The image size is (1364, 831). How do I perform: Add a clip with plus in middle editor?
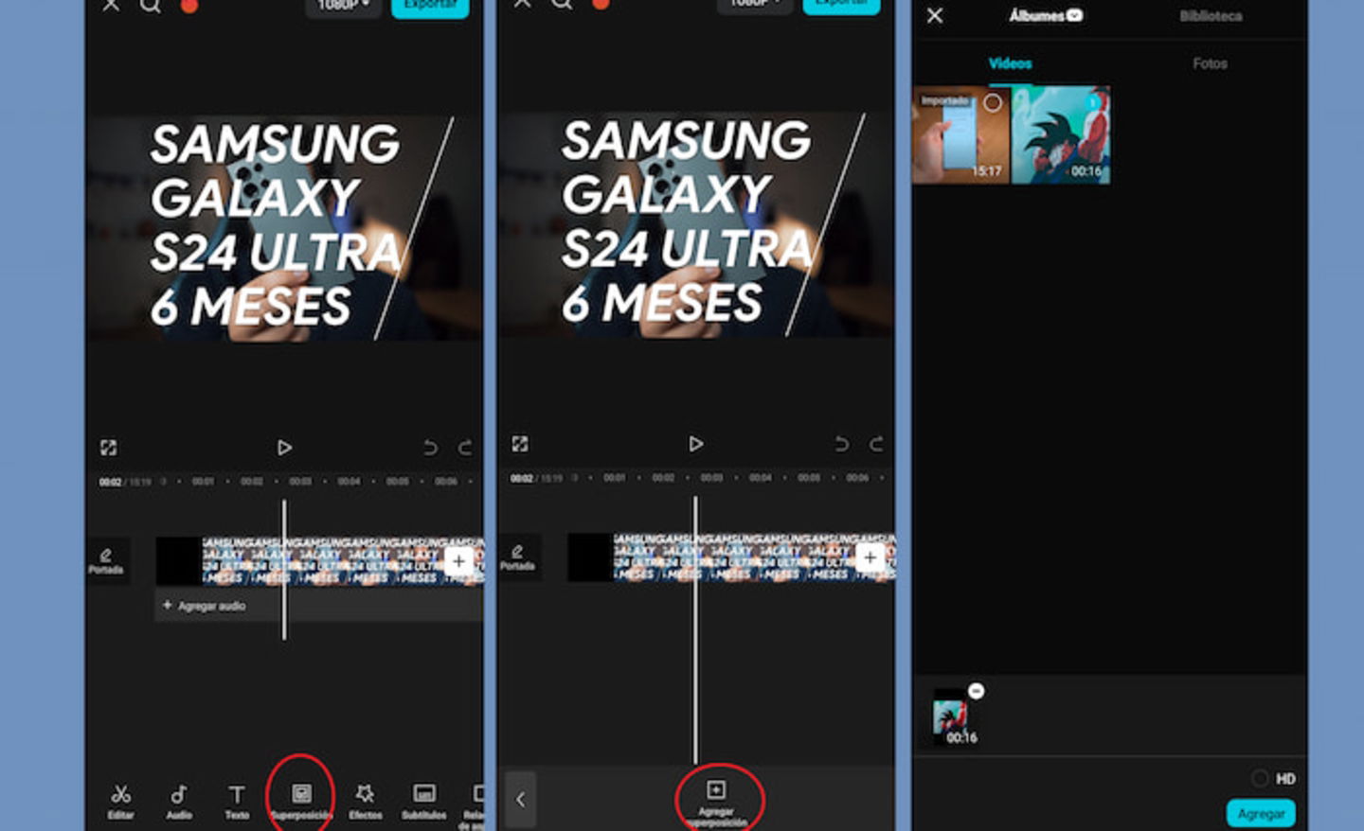click(870, 557)
